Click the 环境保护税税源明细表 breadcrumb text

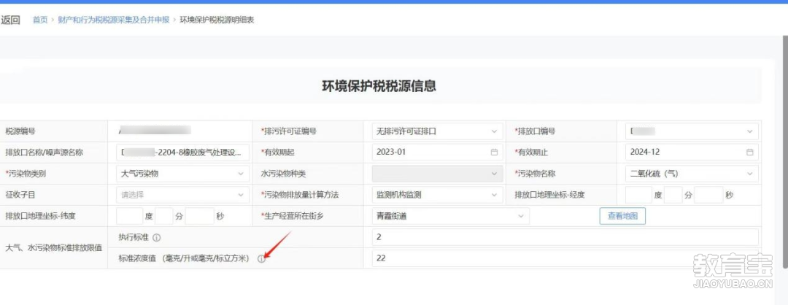tap(217, 20)
